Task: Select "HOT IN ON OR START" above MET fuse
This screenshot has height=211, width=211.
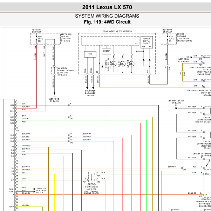Action: 167,31
